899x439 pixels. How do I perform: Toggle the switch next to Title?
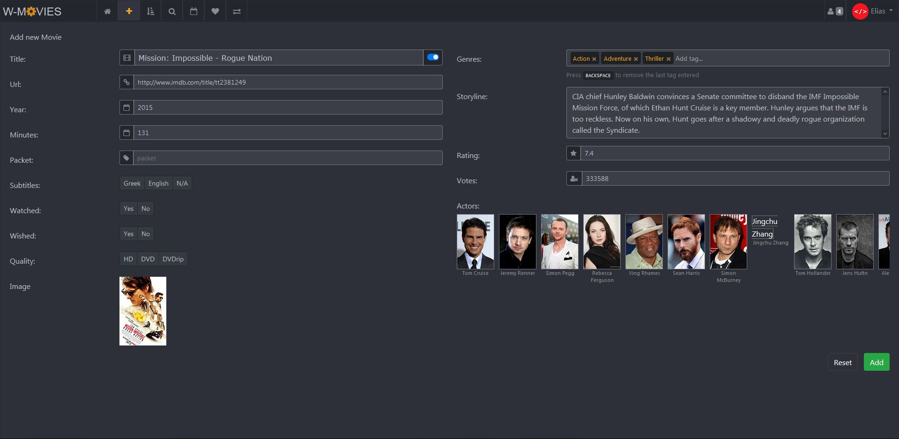tap(433, 58)
